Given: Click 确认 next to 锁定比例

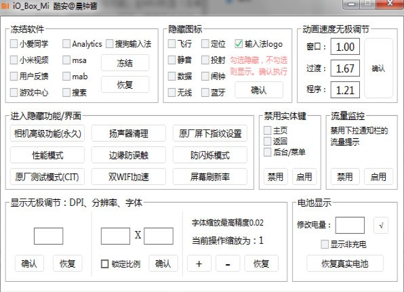Looking at the screenshot, I should click(x=163, y=264).
